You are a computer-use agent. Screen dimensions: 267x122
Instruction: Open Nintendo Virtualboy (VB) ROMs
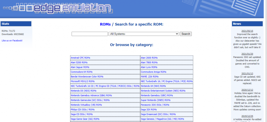pos(86,105)
